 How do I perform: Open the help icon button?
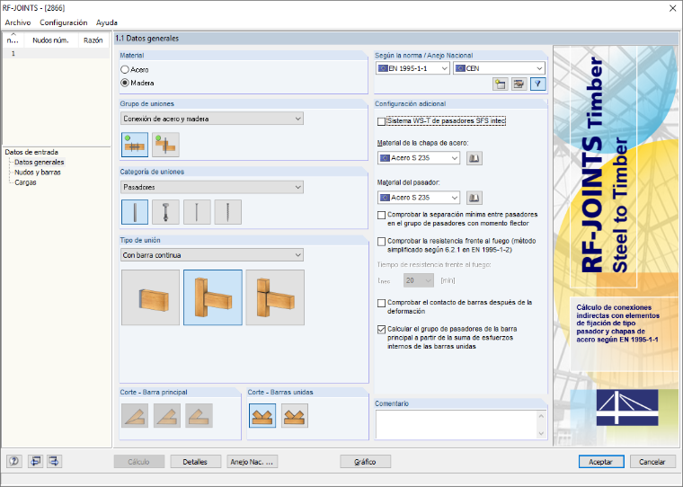[x=14, y=461]
